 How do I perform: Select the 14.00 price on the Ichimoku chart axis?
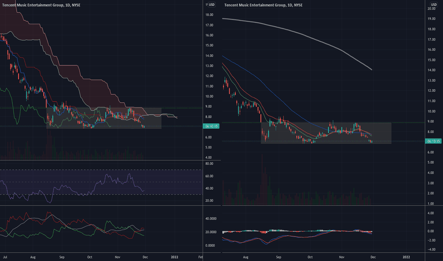(x=209, y=56)
